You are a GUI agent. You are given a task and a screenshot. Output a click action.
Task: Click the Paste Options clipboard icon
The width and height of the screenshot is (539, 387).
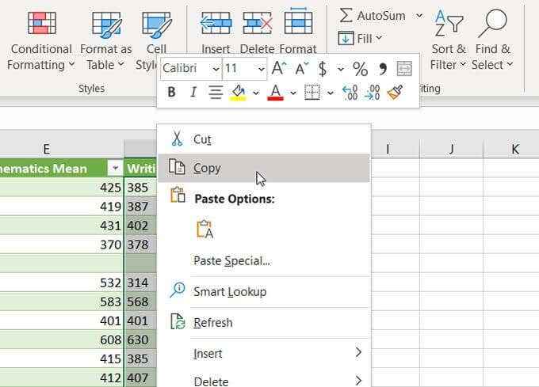[x=178, y=195]
